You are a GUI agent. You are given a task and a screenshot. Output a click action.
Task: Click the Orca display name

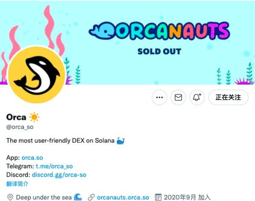pyautogui.click(x=16, y=117)
